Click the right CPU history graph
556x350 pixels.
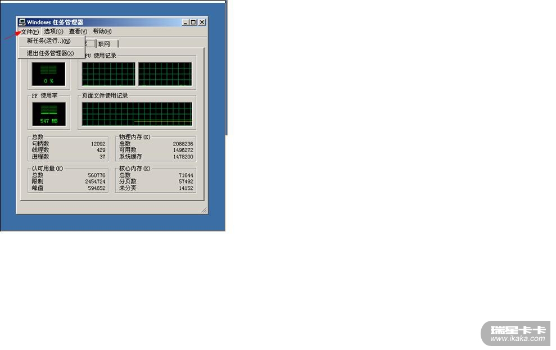click(x=165, y=74)
